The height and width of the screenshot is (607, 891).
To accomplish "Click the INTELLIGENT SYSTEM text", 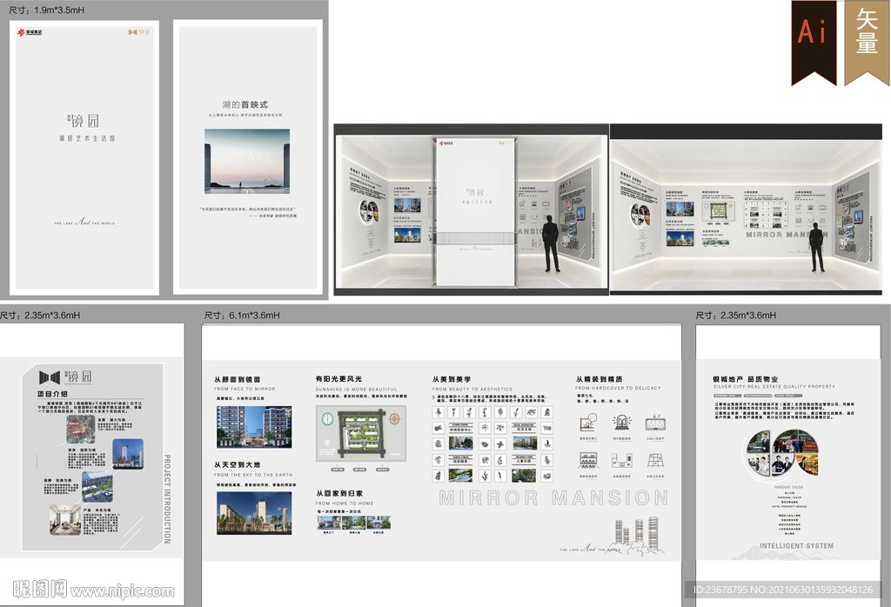I will click(797, 545).
